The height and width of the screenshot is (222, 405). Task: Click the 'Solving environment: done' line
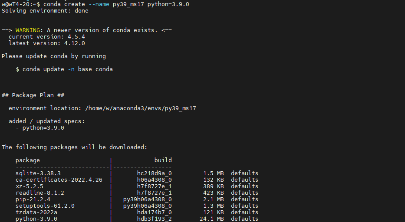point(45,10)
